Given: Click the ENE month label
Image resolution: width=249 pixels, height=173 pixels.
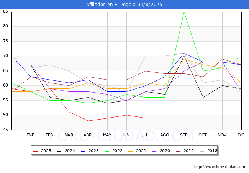Looking at the screenshot, I should [x=31, y=135].
